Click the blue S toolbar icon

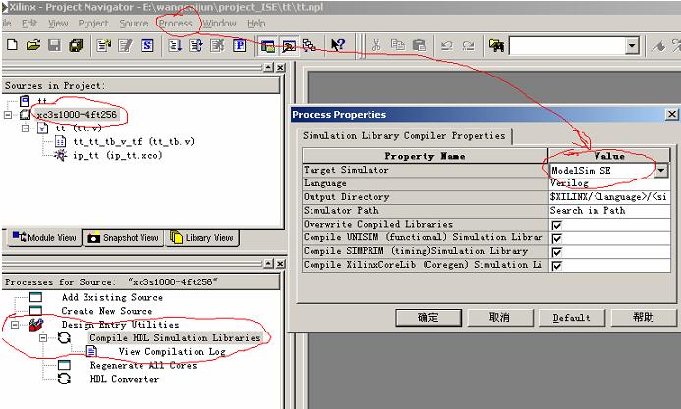[147, 45]
